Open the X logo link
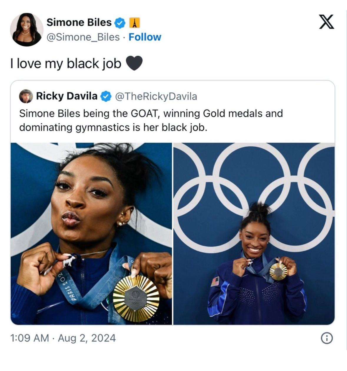 point(327,22)
